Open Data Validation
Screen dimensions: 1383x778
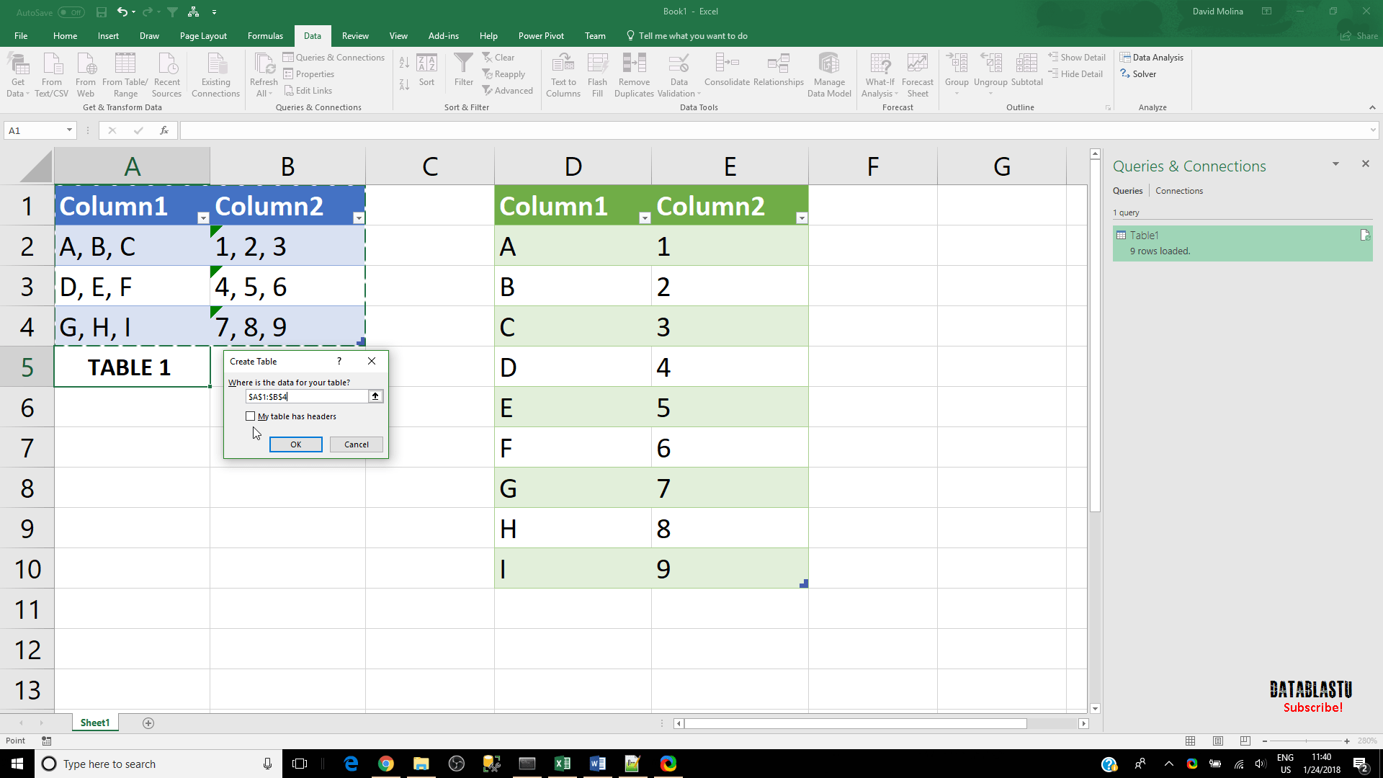tap(679, 74)
